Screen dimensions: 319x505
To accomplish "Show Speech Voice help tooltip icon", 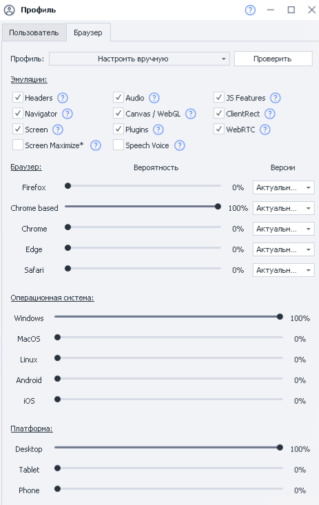I will [179, 145].
